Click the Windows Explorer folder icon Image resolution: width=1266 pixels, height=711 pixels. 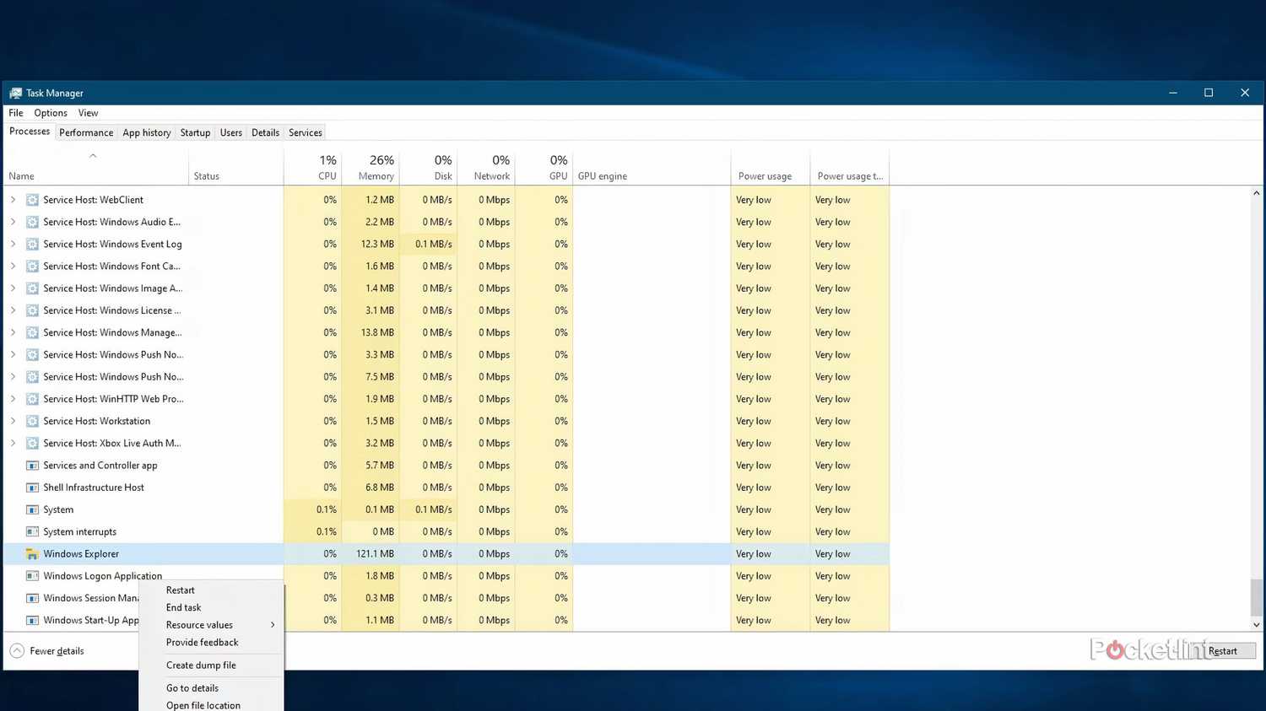click(31, 553)
